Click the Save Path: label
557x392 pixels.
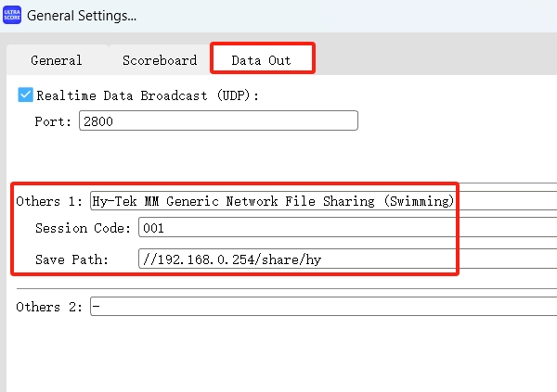72,259
